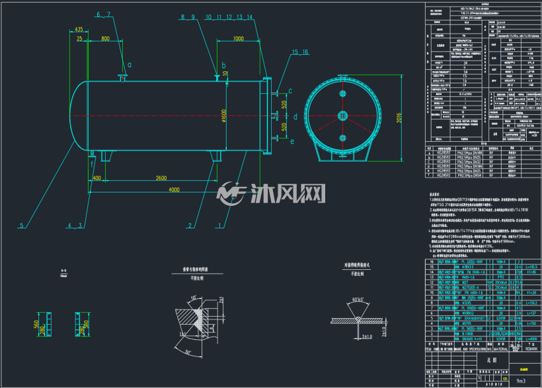Click the ø1600 diameter dimension text
Viewport: 542px width, 388px height.
tap(223, 115)
